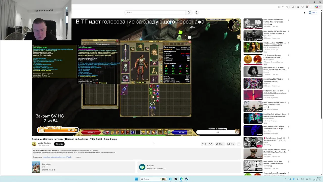
Task: Open Dark High Tech Minimal video thumbnail
Action: tap(253, 118)
